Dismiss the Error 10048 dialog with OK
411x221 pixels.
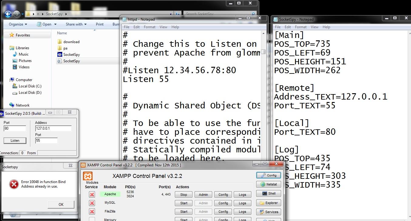pos(61,204)
